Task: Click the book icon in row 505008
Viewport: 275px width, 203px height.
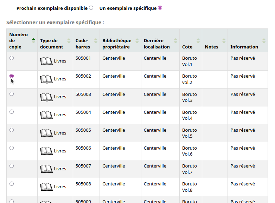Action: pyautogui.click(x=46, y=187)
